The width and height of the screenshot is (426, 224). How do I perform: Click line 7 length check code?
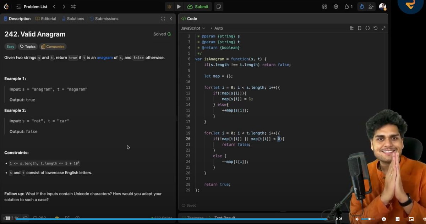(x=247, y=65)
